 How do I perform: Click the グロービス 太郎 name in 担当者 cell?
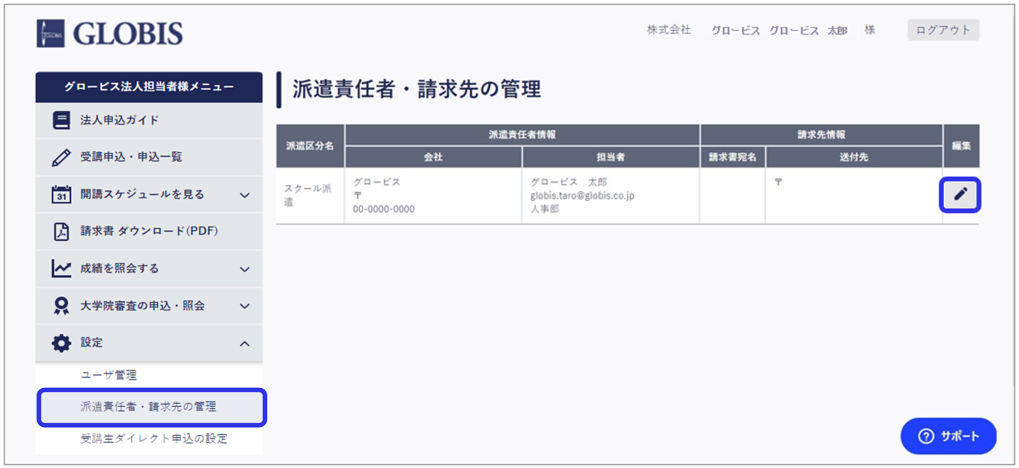click(569, 182)
